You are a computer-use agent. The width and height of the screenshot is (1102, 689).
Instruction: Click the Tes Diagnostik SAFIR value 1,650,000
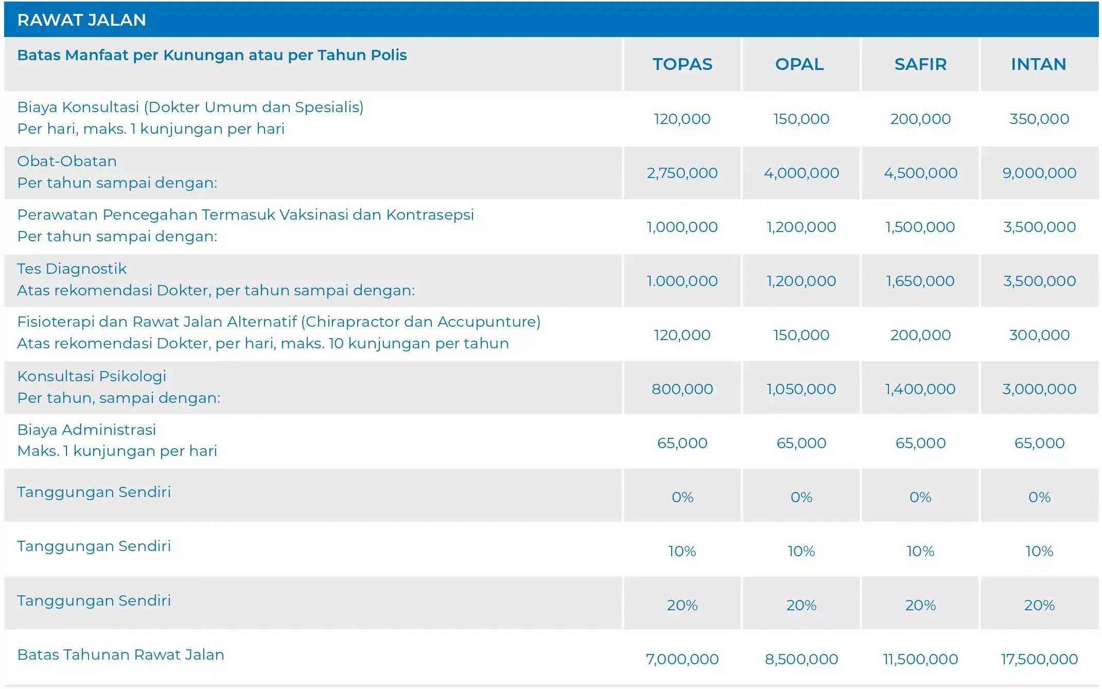pos(920,281)
